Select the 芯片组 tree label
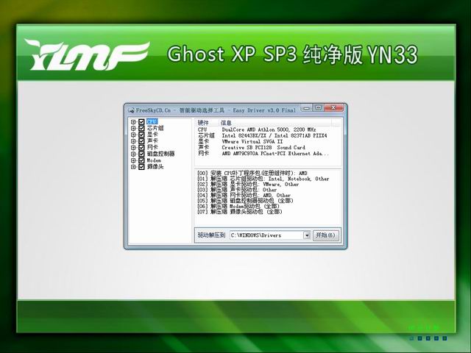 (155, 128)
